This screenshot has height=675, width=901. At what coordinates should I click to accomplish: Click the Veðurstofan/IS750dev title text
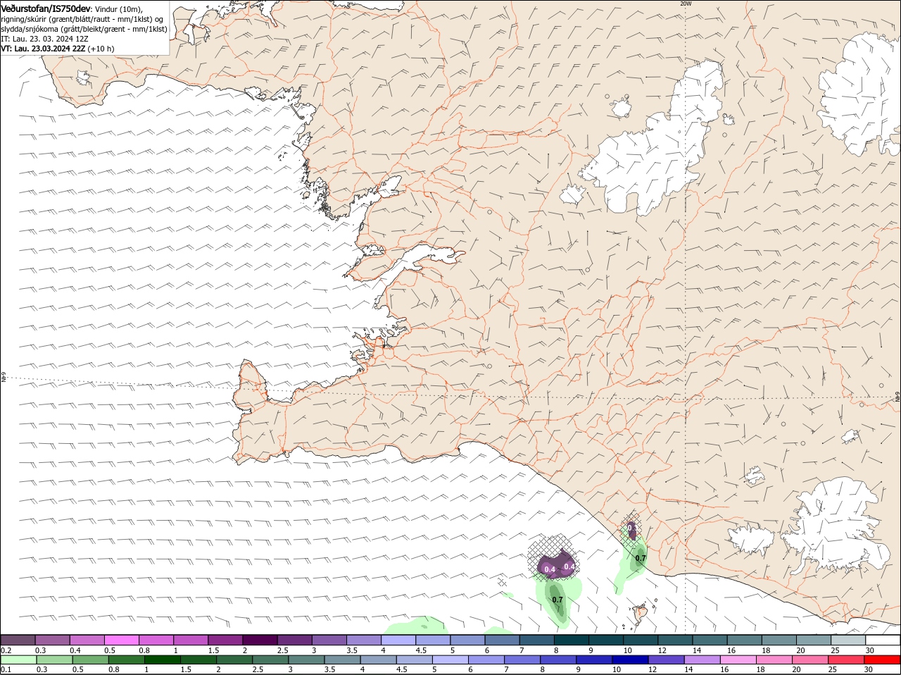point(46,8)
